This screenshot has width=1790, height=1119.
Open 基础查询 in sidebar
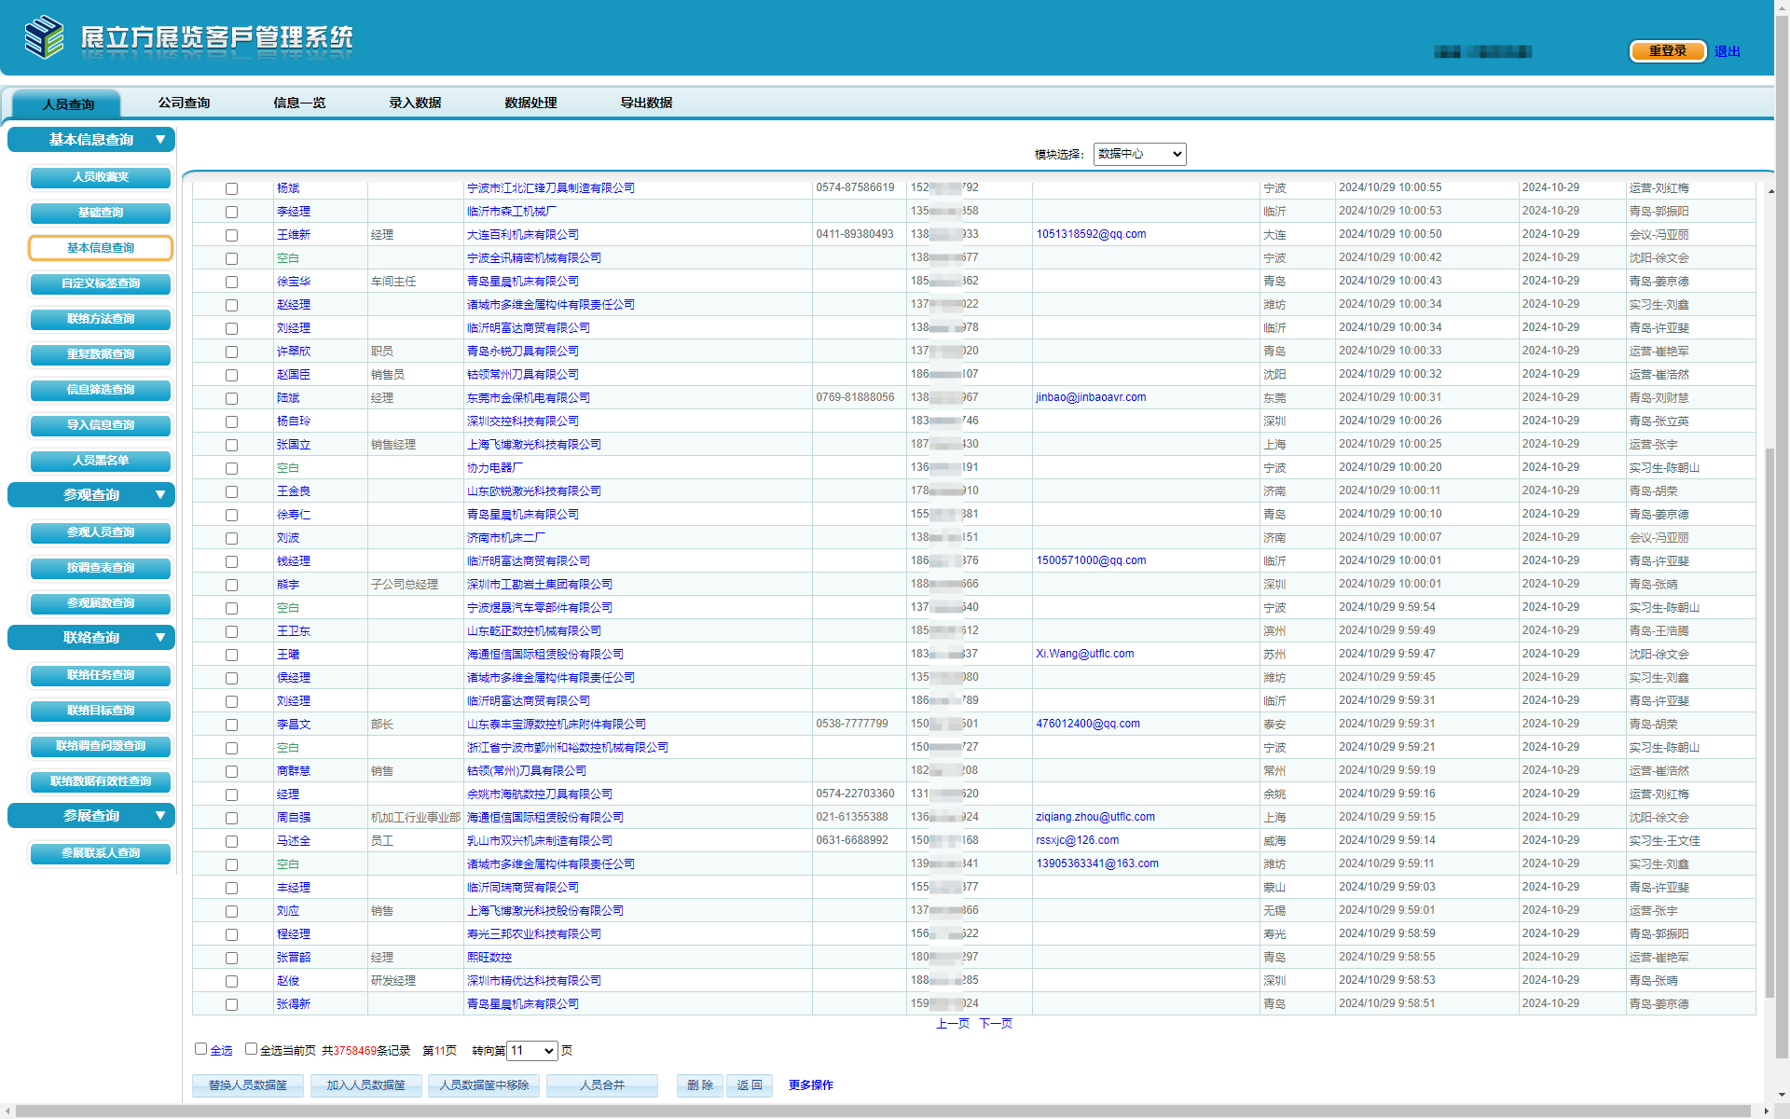click(x=101, y=213)
